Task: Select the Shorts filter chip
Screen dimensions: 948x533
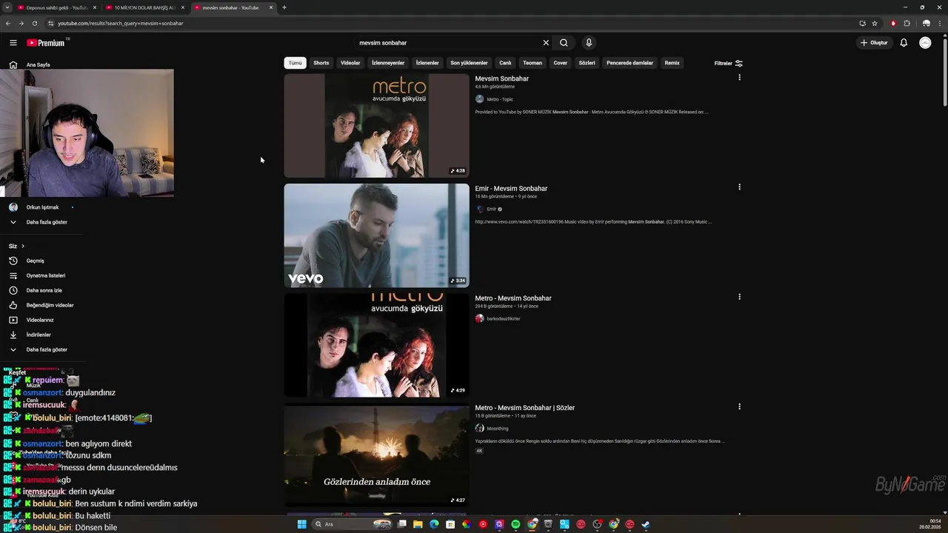Action: (321, 63)
